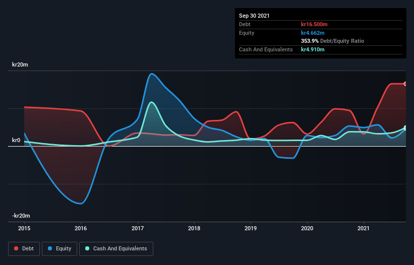Click the 353.9% Debt/Equity Ratio text
Viewport: 414px width, 265px height.
point(332,41)
